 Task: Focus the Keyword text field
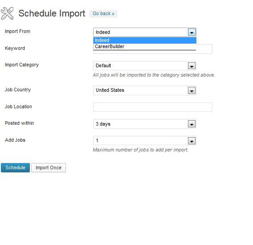pos(204,49)
